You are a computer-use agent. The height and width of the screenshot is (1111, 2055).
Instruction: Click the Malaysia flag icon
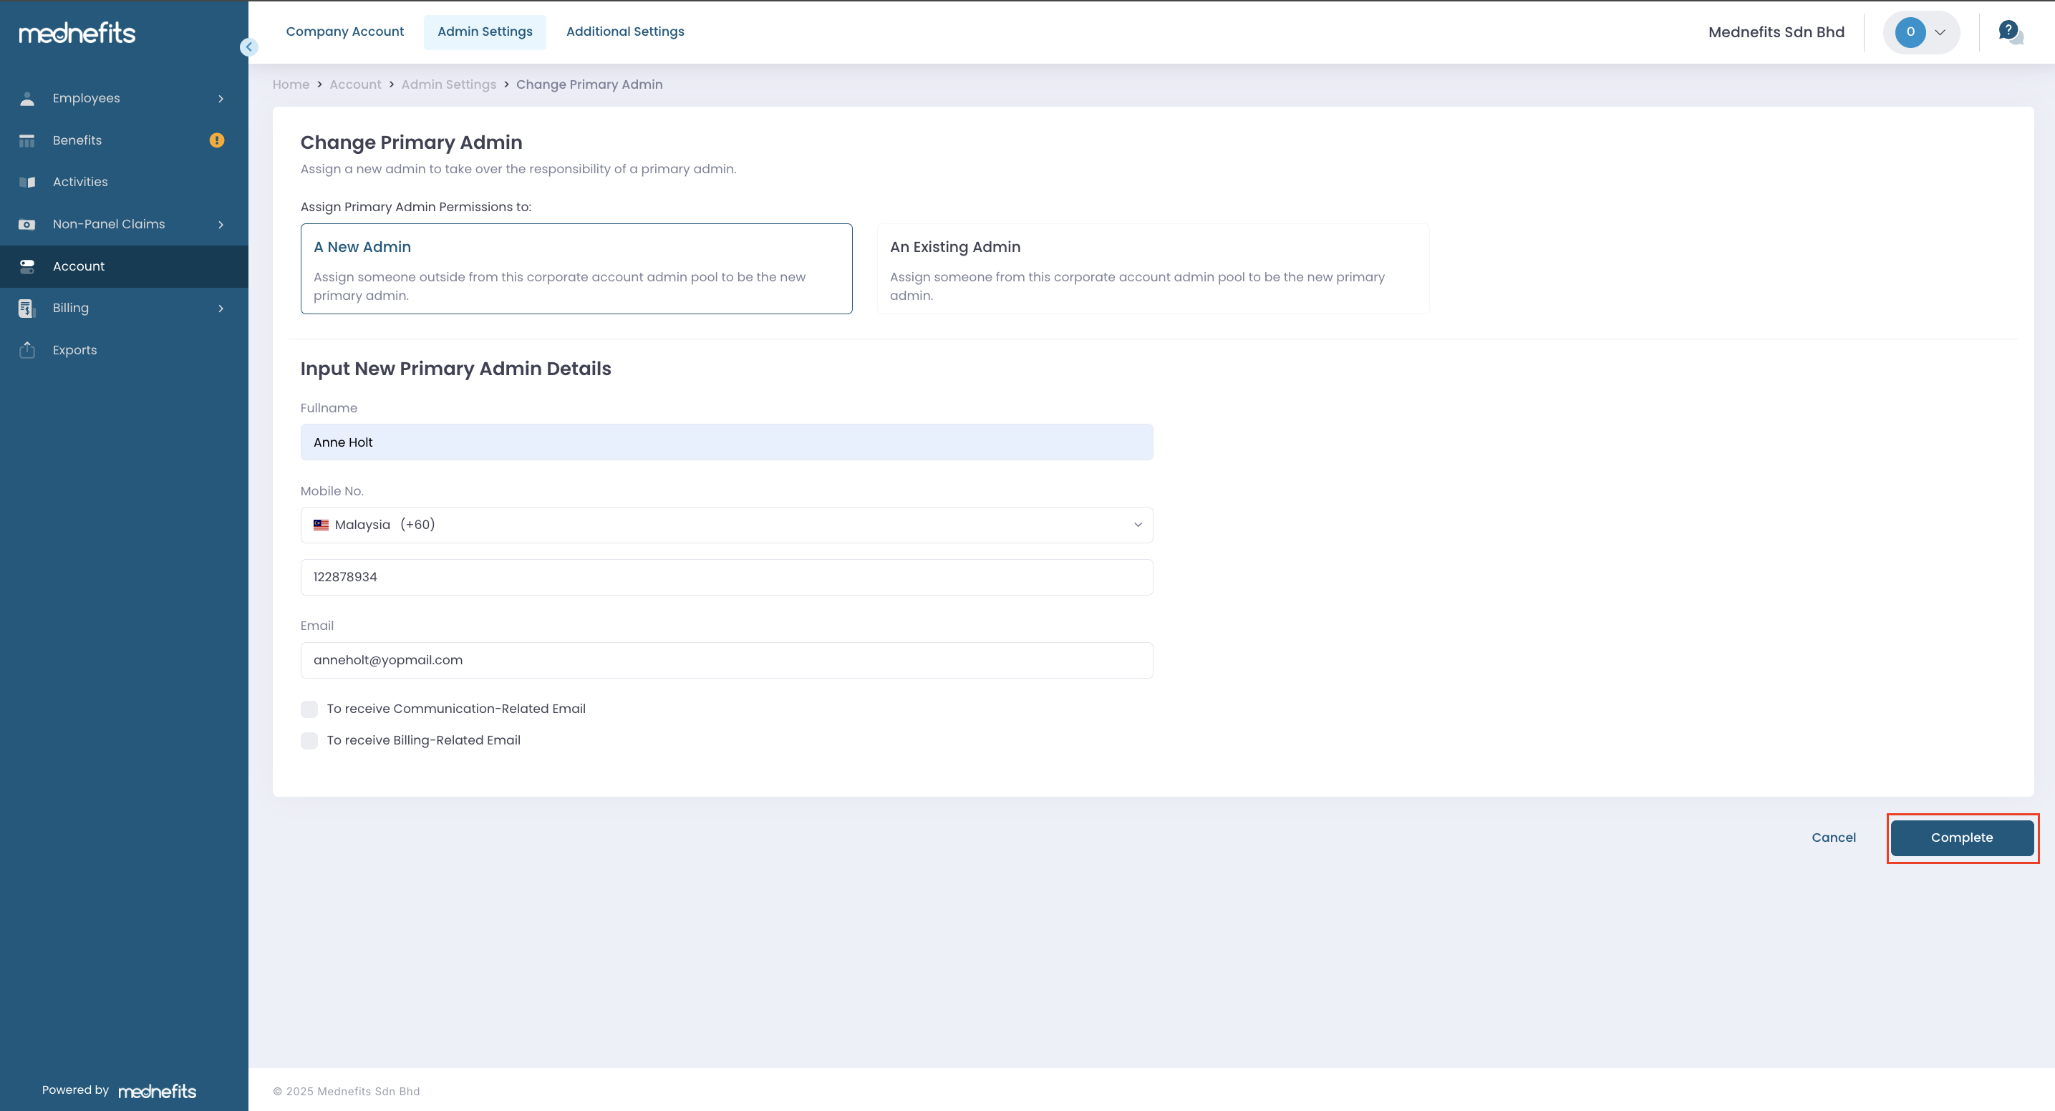[x=321, y=525]
